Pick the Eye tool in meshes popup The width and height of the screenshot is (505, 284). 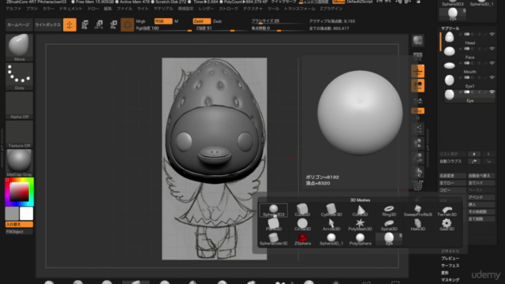pos(389,239)
